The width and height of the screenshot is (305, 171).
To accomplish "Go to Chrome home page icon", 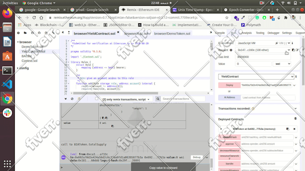I will 41,17.
